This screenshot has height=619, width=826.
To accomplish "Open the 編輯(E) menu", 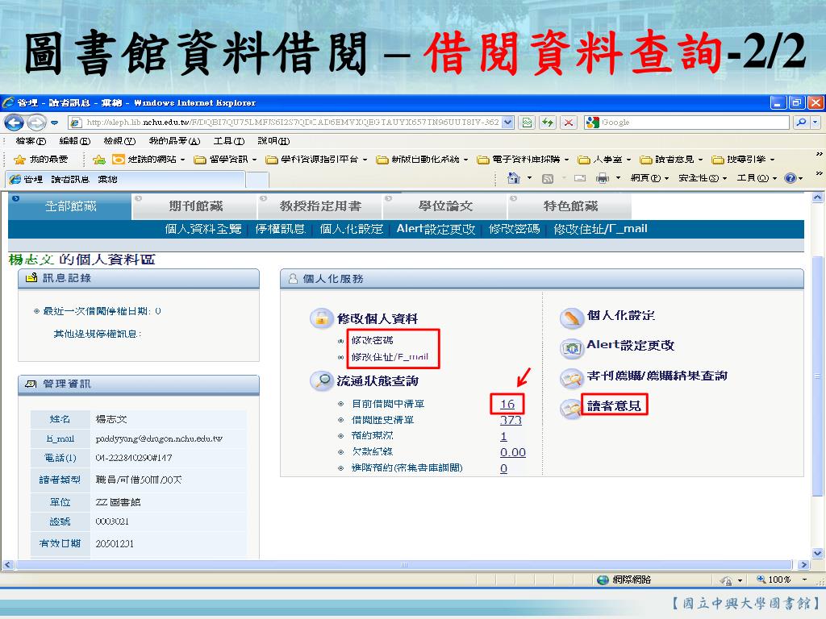I will [75, 141].
